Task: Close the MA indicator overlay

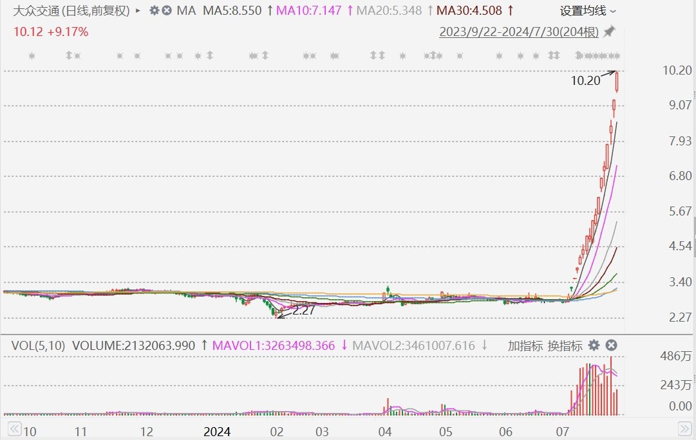Action: [166, 11]
